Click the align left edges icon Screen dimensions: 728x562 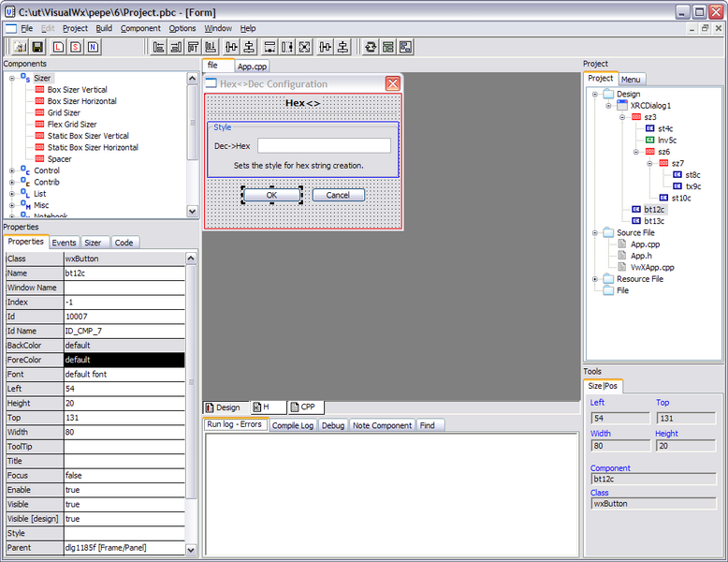point(159,47)
